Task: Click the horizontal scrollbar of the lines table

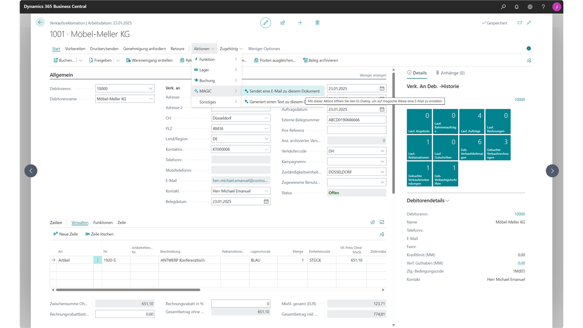Action: [x=128, y=290]
